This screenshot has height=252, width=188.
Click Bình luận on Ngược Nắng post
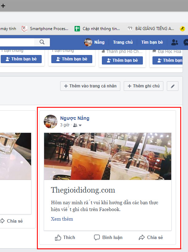(108, 237)
